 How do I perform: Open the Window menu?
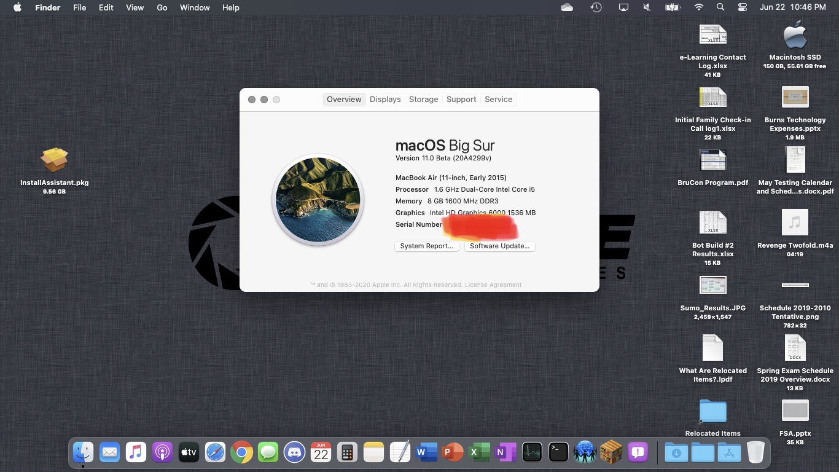coord(195,7)
